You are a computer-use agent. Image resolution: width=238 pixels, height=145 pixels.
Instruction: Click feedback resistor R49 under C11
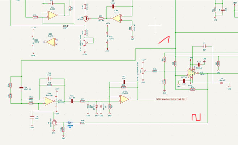click(x=49, y=85)
